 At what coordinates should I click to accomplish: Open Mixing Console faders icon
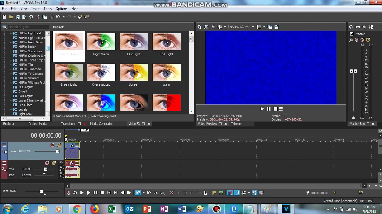pos(371,27)
